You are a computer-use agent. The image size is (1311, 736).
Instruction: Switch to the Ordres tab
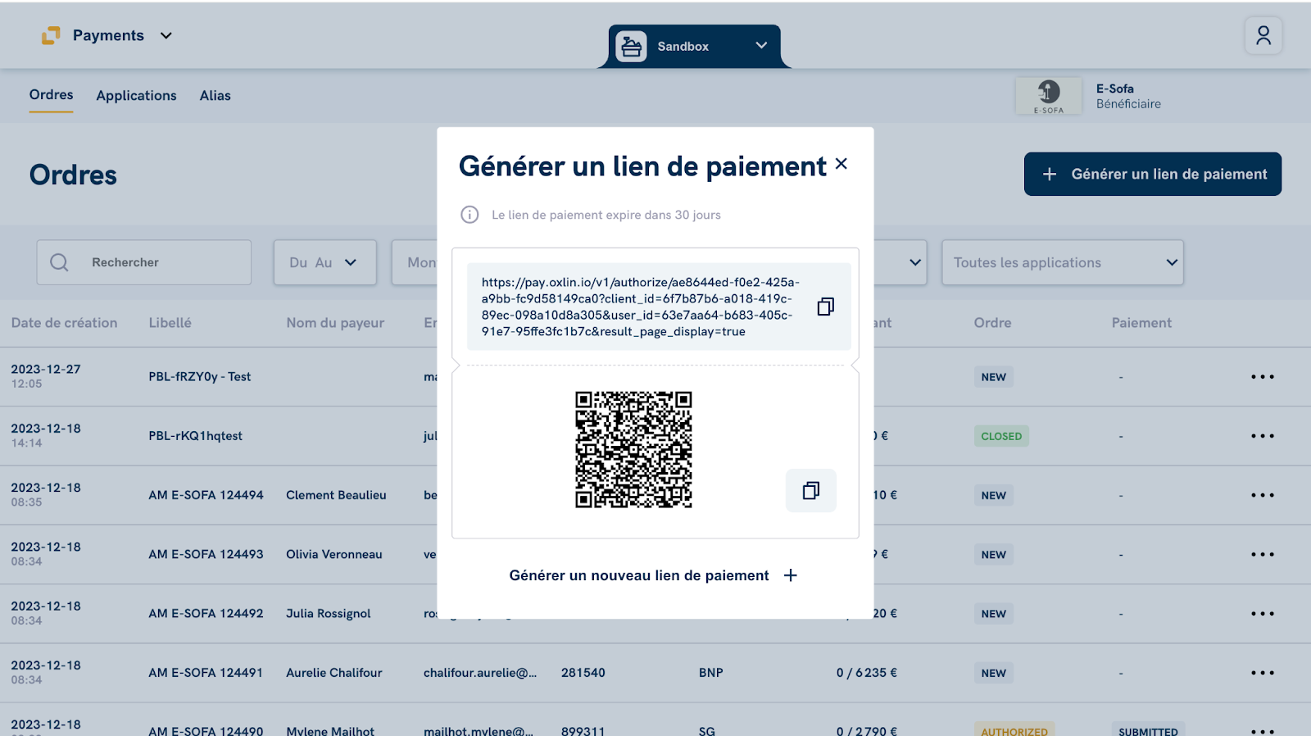point(51,95)
